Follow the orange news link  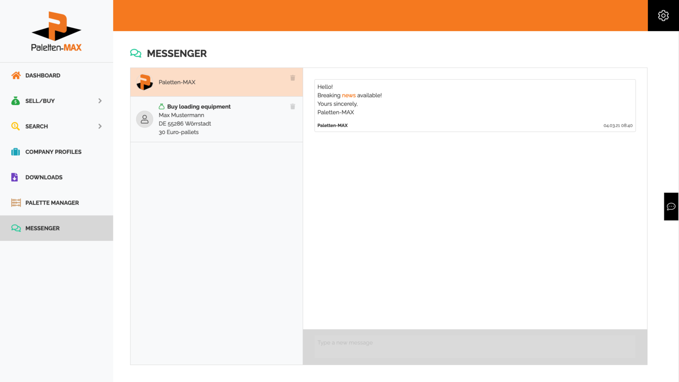(348, 95)
